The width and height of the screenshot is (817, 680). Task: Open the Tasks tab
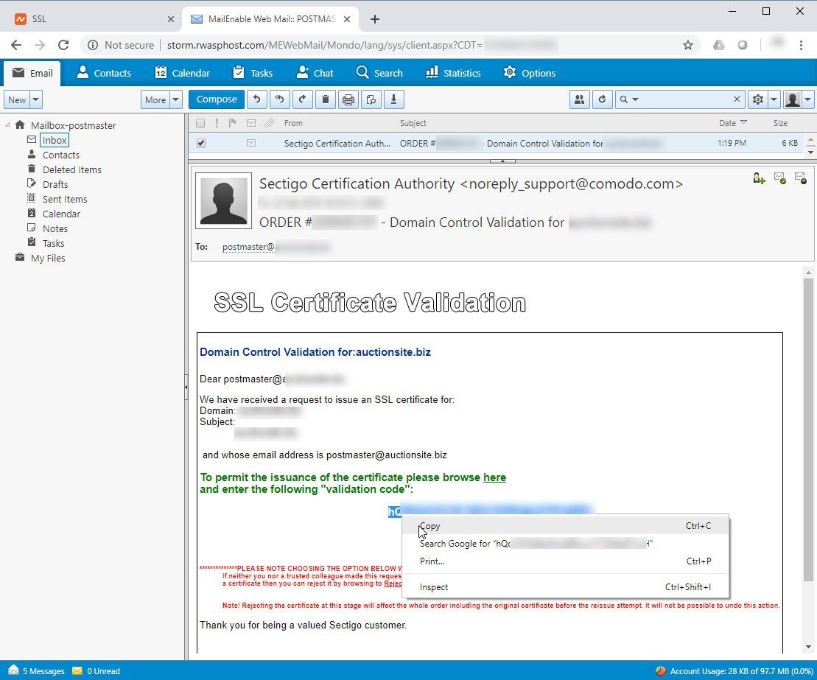coord(253,73)
